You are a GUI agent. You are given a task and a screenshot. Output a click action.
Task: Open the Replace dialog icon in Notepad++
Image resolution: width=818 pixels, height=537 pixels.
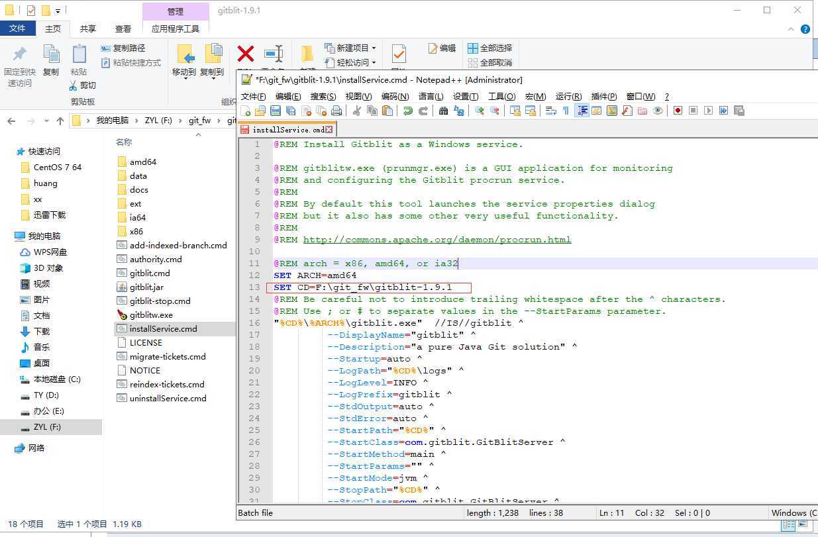459,111
